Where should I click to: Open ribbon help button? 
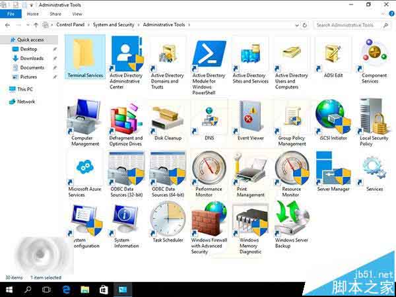pyautogui.click(x=391, y=14)
